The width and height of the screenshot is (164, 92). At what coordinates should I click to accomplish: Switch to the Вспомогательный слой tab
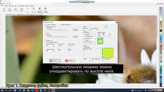click(31, 15)
